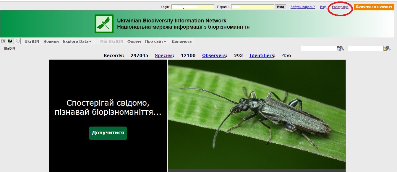Click the UkrBIN breadcrumb text
This screenshot has width=397, height=172.
[x=9, y=48]
